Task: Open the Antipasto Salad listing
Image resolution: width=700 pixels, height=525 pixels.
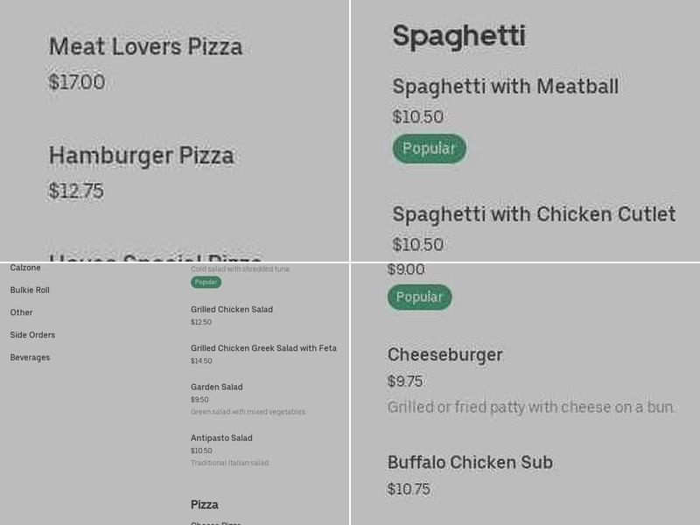Action: (220, 437)
